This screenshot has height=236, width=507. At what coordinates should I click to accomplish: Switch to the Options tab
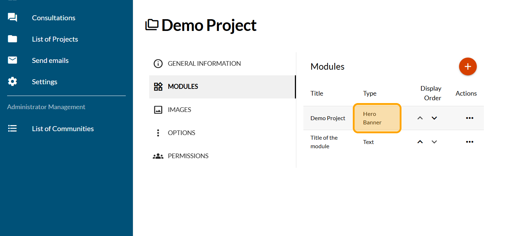point(182,133)
